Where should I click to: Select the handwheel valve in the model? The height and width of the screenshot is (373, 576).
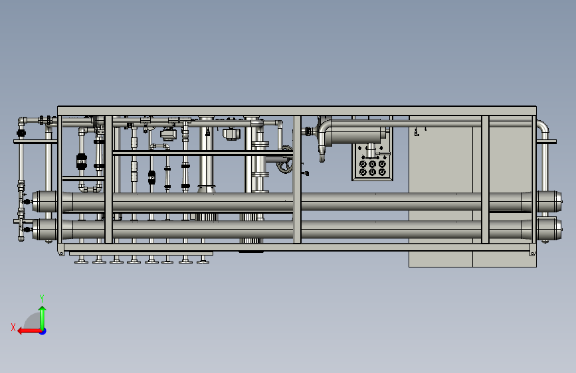285,159
